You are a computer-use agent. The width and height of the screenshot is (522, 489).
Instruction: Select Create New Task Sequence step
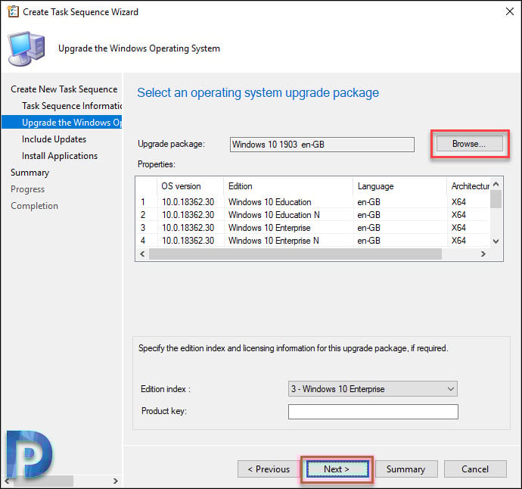(x=64, y=89)
